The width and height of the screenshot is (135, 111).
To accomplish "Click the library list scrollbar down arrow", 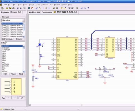I will [x=24, y=36].
